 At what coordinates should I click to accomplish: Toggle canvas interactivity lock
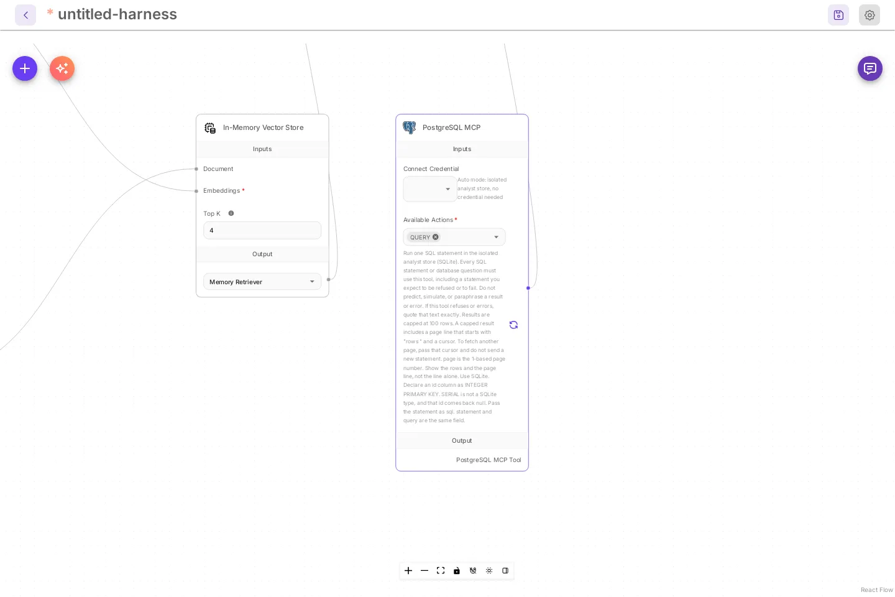tap(457, 571)
